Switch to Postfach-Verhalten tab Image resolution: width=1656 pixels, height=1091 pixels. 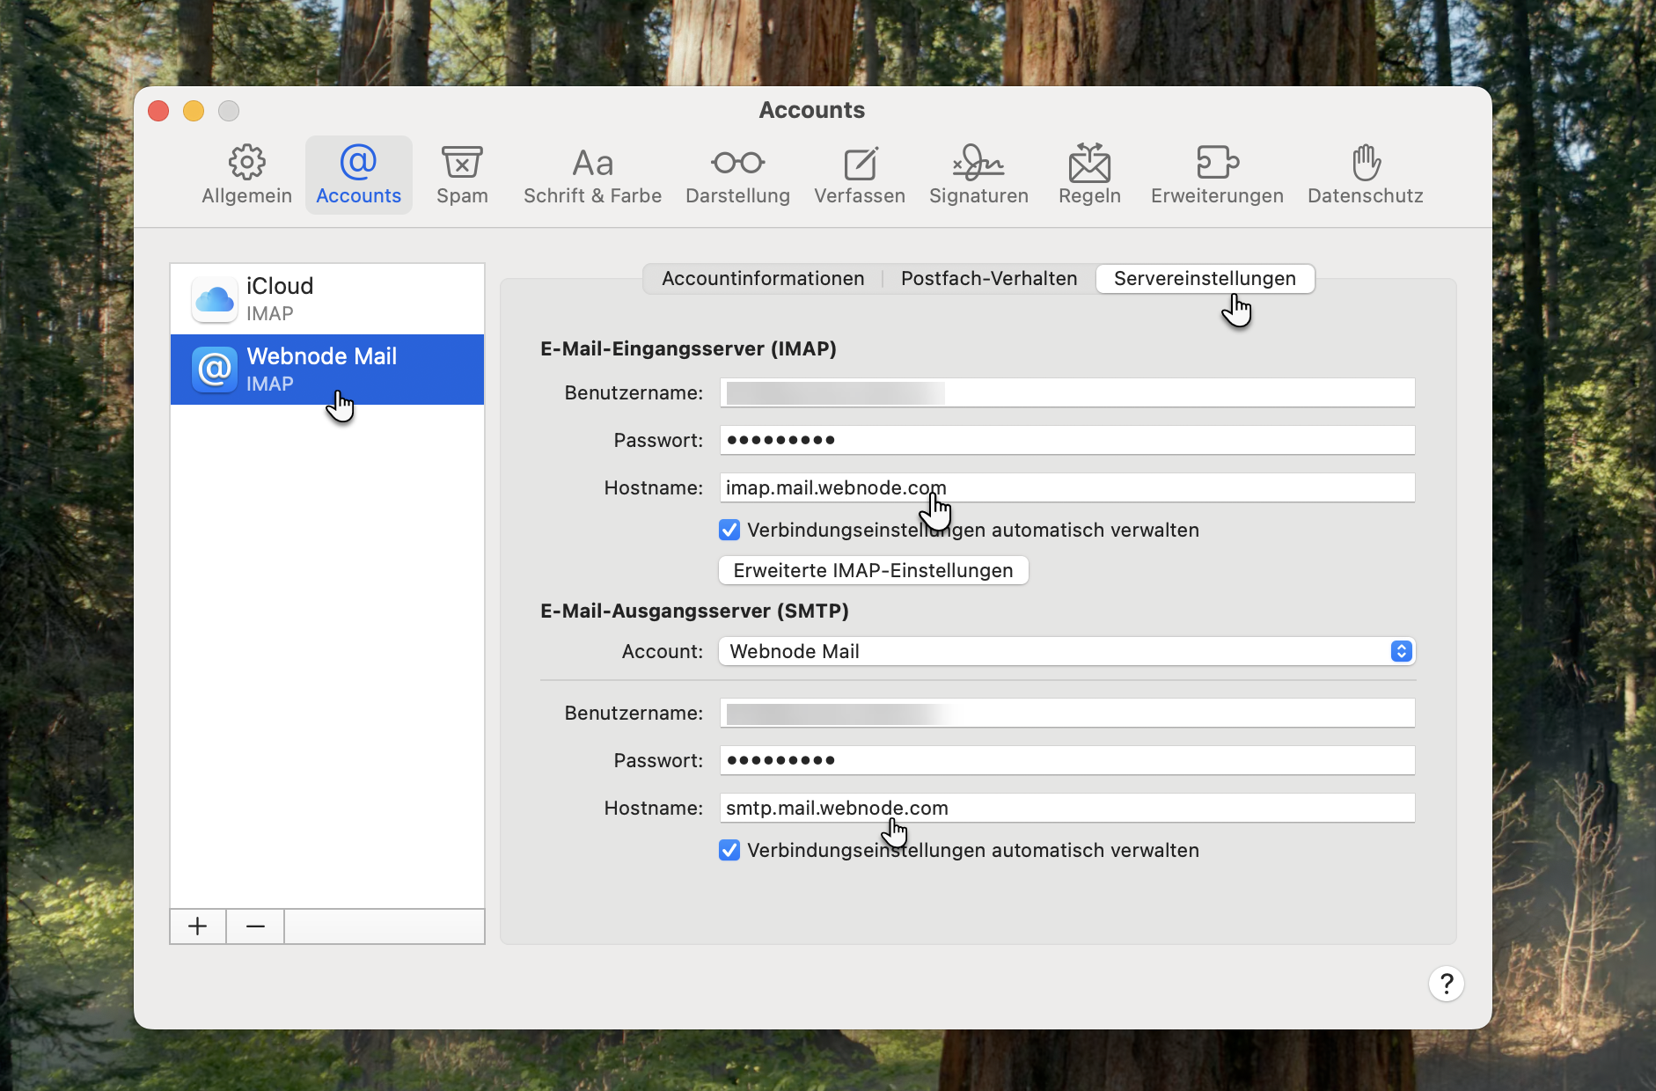988,279
